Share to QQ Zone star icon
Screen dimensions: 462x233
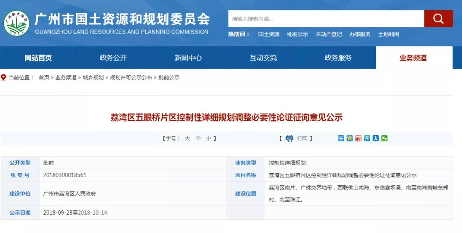[x=349, y=138]
